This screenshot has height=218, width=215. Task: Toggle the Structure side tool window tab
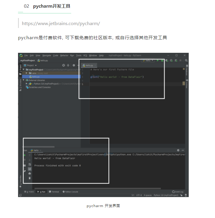click(20, 85)
